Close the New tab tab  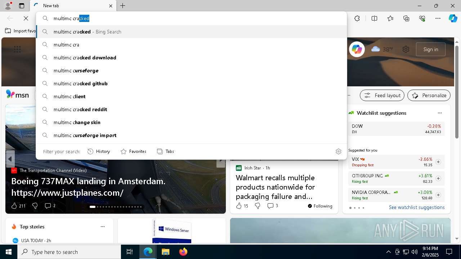pyautogui.click(x=111, y=6)
